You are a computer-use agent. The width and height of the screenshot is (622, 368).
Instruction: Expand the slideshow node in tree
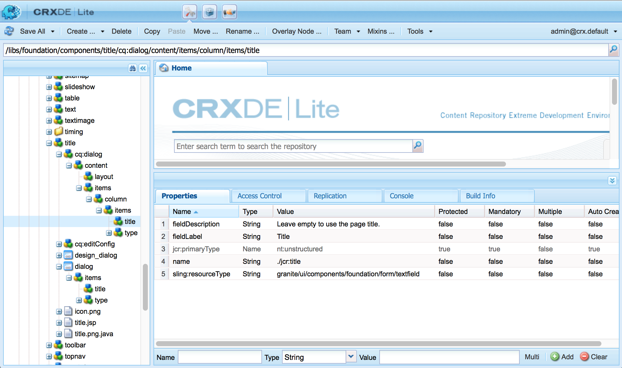pos(49,87)
